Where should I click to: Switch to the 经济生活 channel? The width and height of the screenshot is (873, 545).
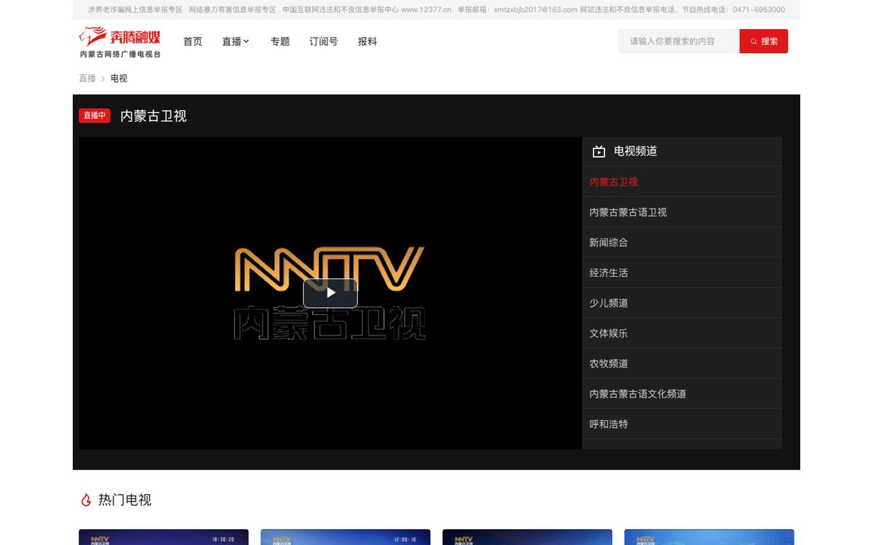[682, 273]
